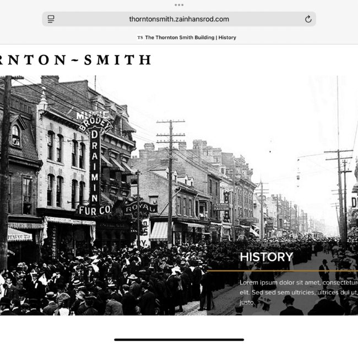Open the page menu icon in address bar
This screenshot has height=344, width=358.
pyautogui.click(x=51, y=19)
